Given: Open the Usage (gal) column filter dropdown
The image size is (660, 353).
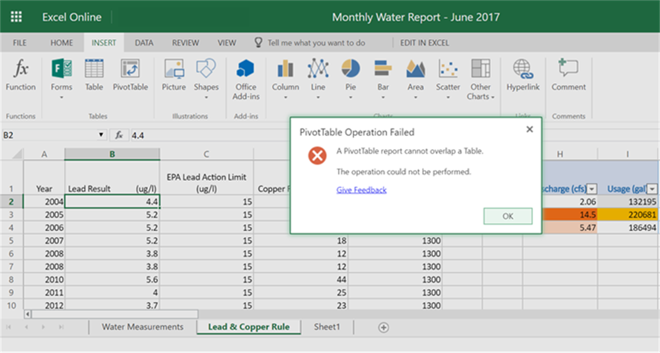Looking at the screenshot, I should [x=653, y=189].
